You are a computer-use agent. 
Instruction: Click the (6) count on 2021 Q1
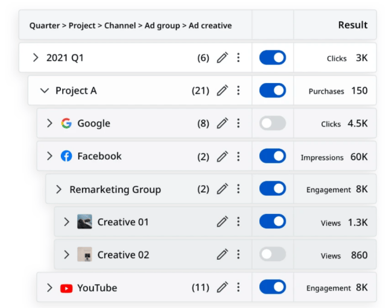click(x=203, y=58)
